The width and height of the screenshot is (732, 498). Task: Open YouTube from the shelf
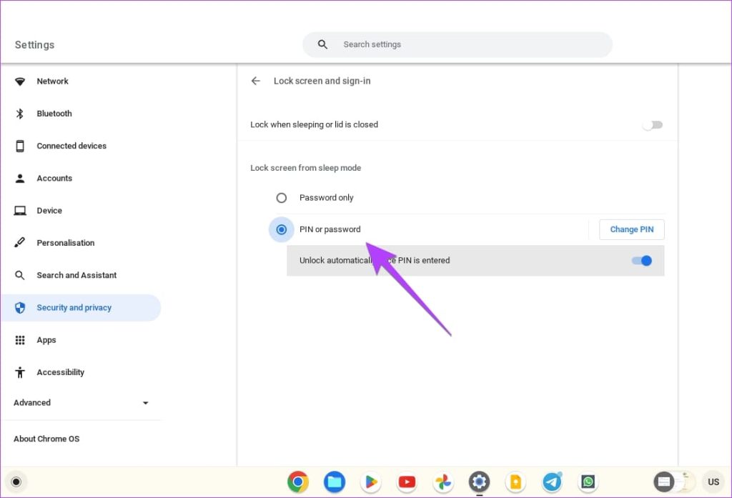click(x=407, y=482)
